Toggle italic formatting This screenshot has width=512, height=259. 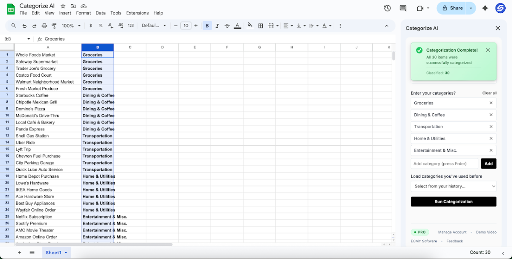(x=217, y=26)
